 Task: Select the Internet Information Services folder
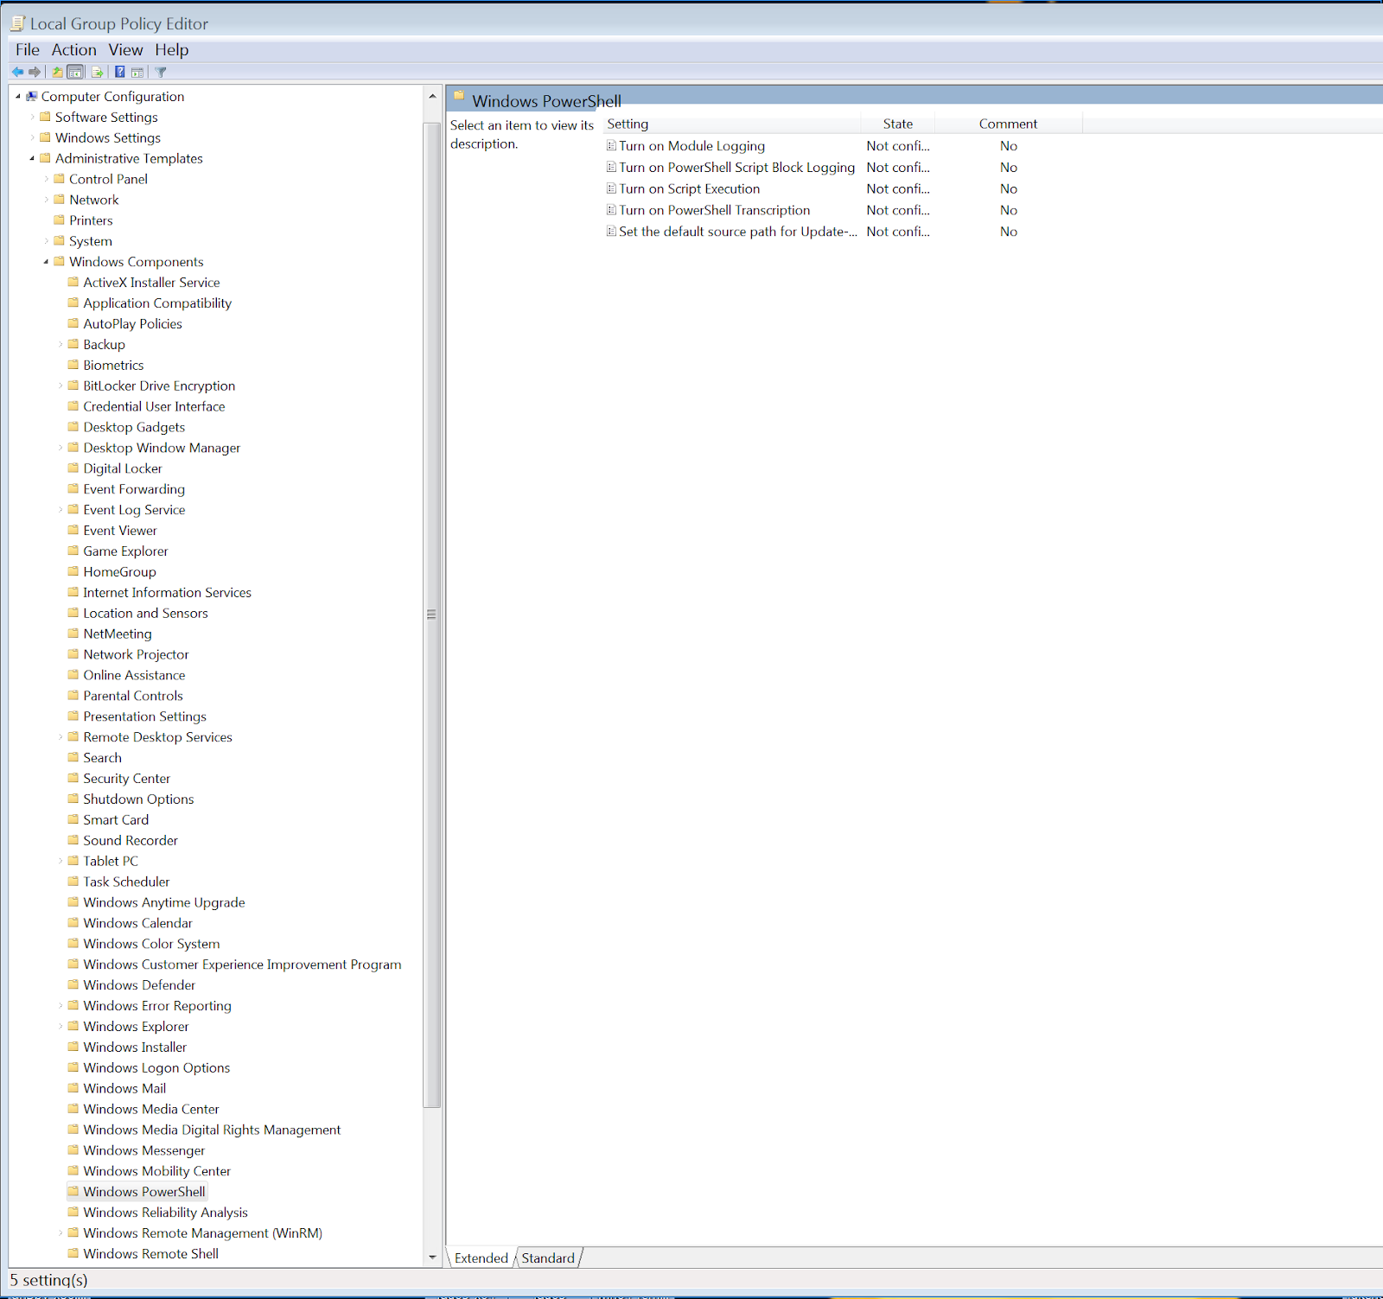point(167,592)
